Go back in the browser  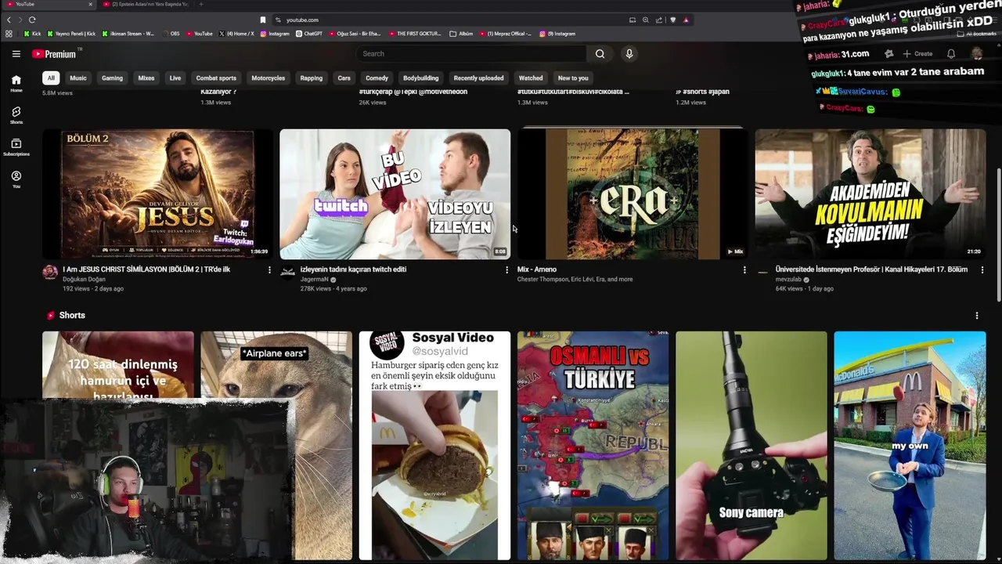click(x=9, y=20)
